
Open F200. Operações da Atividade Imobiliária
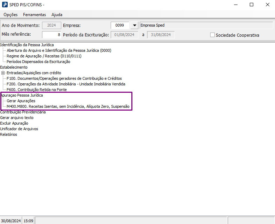[x=66, y=84]
